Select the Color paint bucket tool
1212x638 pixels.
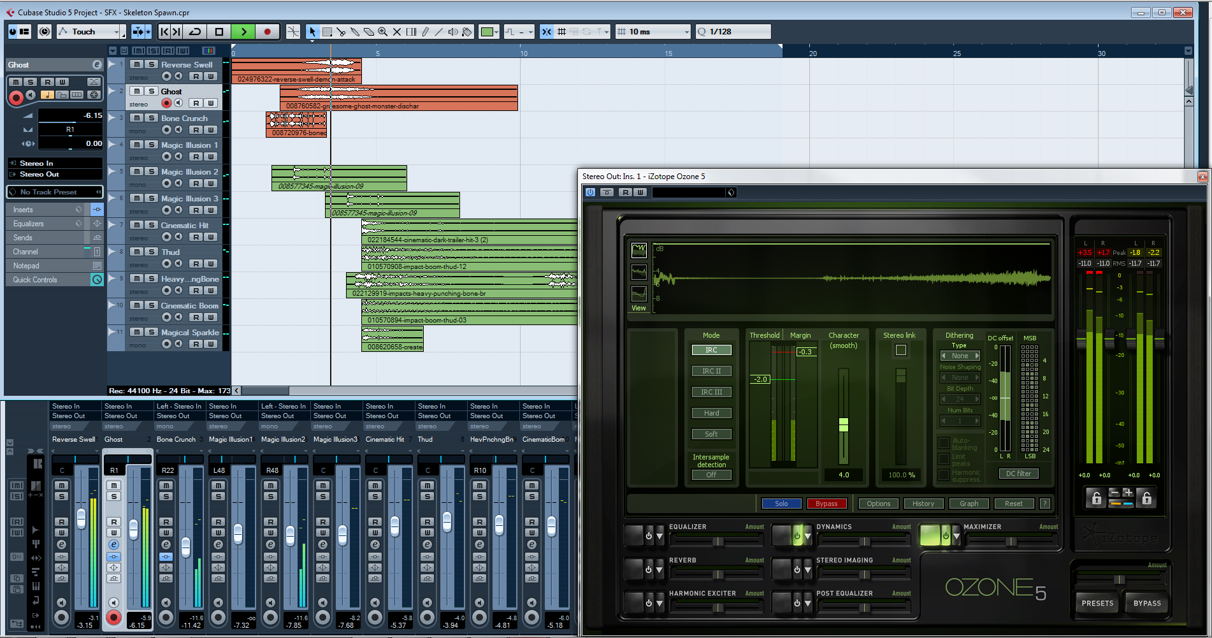pos(467,32)
